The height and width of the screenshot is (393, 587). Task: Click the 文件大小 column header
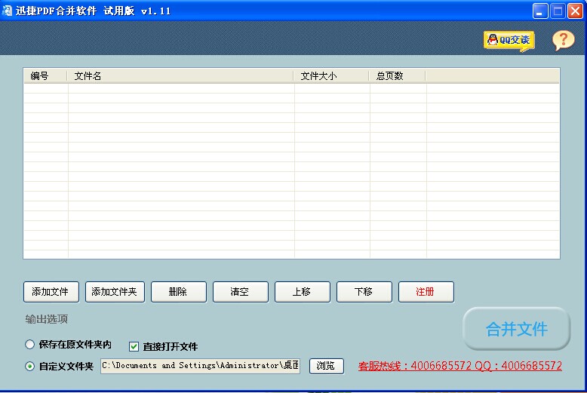(331, 76)
